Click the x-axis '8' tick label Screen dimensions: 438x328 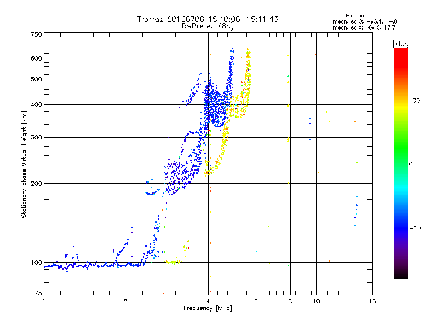(x=290, y=301)
